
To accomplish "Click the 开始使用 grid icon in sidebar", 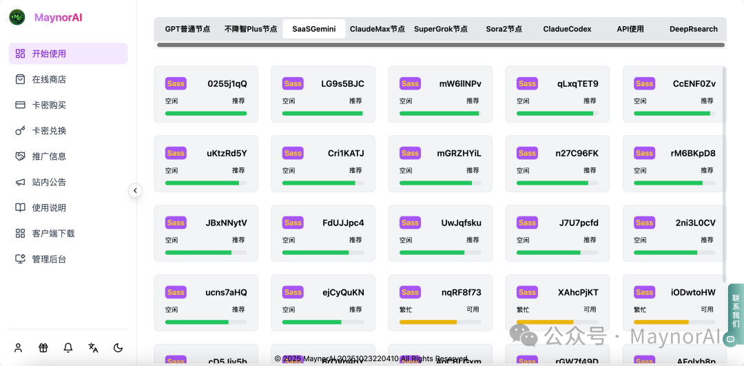I will tap(20, 53).
